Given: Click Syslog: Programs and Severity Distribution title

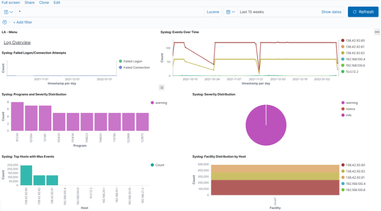Looking at the screenshot, I should (34, 94).
